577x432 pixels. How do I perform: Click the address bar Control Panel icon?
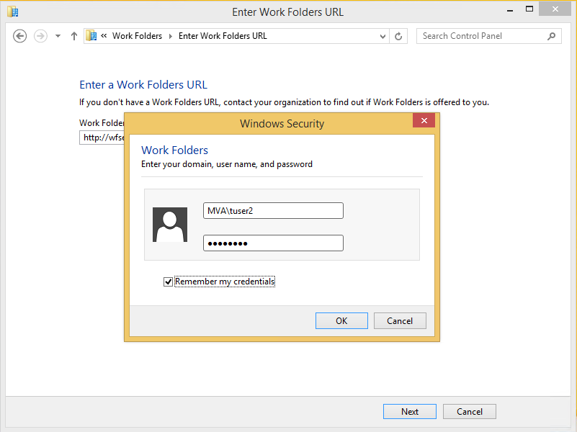pyautogui.click(x=91, y=36)
